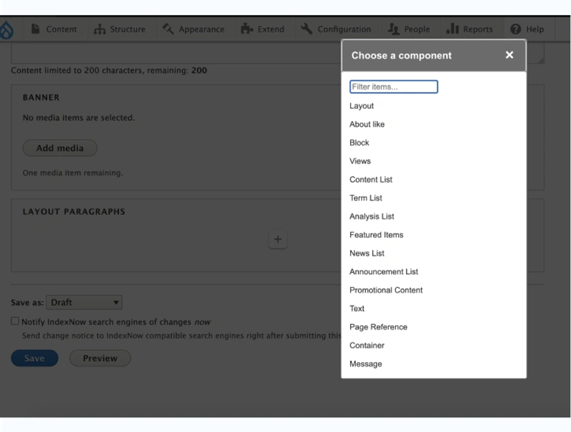Viewport: 571px width, 432px height.
Task: Open the Structure menu label
Action: pyautogui.click(x=127, y=29)
